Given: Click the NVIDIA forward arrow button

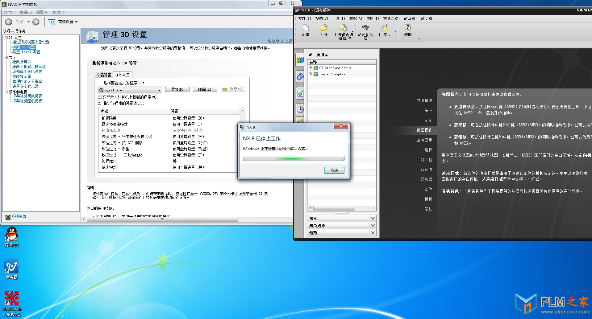Looking at the screenshot, I should [x=36, y=22].
